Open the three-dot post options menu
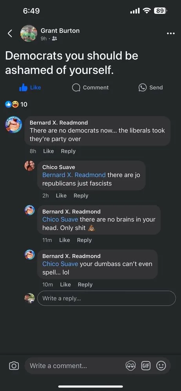Screen dimensions: 181x391 click(170, 33)
